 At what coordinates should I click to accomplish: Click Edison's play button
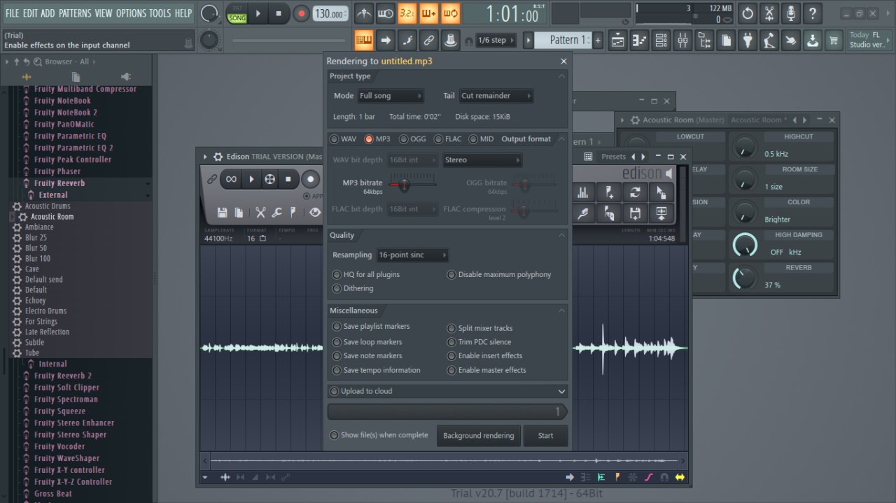click(x=251, y=179)
